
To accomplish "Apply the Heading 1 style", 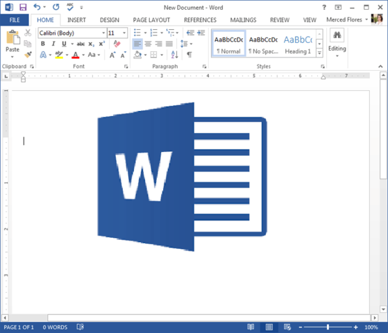I will [x=298, y=44].
